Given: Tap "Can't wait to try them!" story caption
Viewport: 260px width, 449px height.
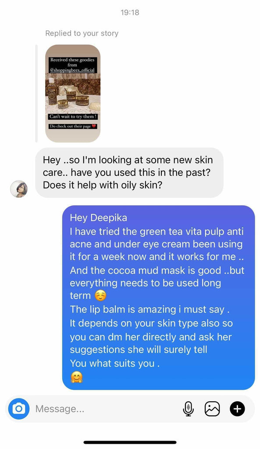Looking at the screenshot, I should (73, 117).
